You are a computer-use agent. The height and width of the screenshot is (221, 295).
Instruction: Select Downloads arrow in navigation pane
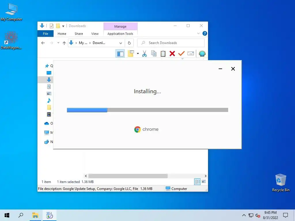(49, 80)
